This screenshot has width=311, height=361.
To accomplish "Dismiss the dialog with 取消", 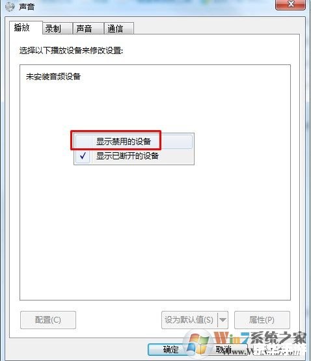I will coord(223,349).
